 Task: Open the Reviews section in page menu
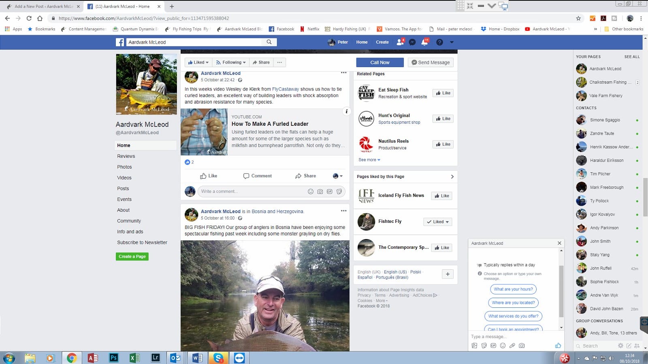(126, 156)
